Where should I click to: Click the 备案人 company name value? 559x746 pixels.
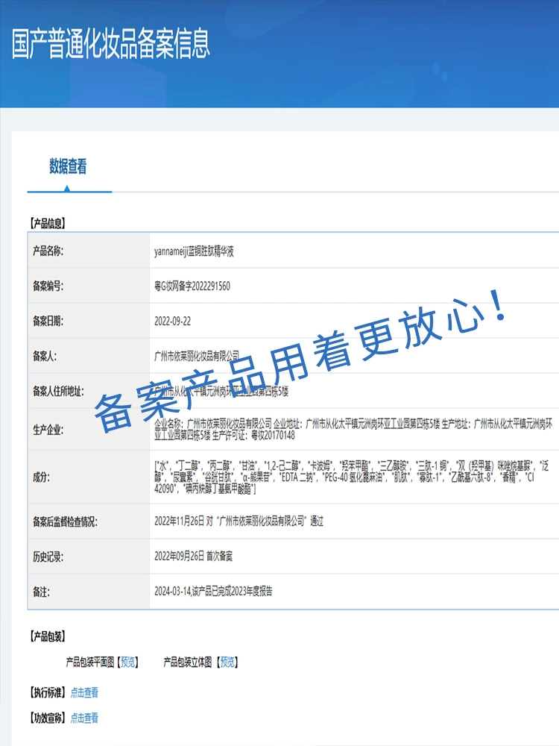(197, 356)
